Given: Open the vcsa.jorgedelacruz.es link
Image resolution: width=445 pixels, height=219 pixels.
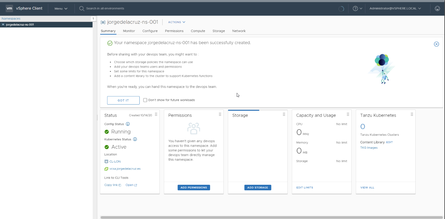Looking at the screenshot, I should [x=125, y=169].
